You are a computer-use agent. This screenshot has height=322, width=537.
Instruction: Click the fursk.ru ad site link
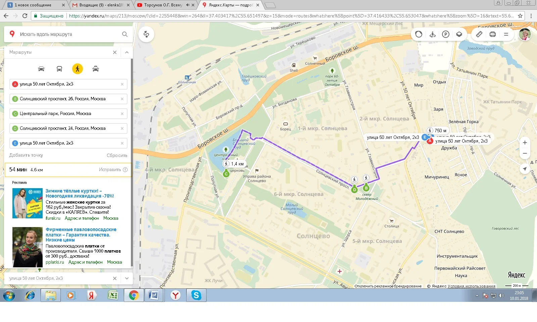(53, 218)
